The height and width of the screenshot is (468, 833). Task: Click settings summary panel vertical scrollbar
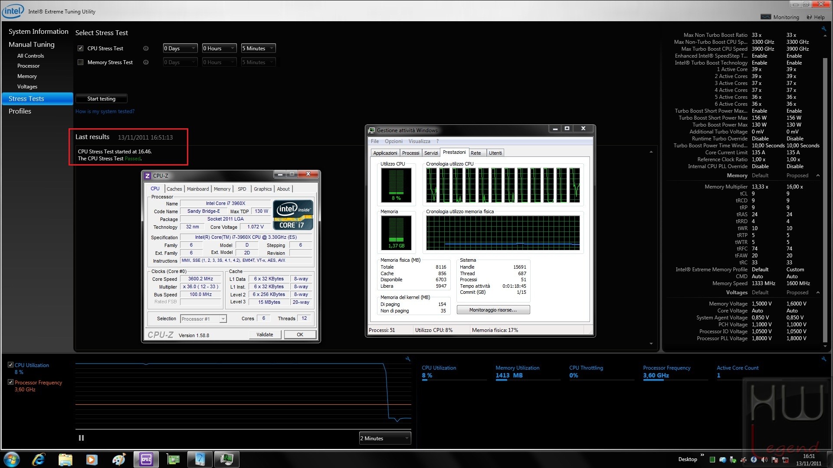point(825,199)
